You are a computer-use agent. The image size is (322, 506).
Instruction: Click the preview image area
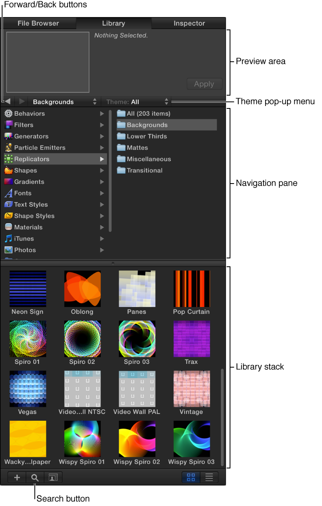pos(47,62)
